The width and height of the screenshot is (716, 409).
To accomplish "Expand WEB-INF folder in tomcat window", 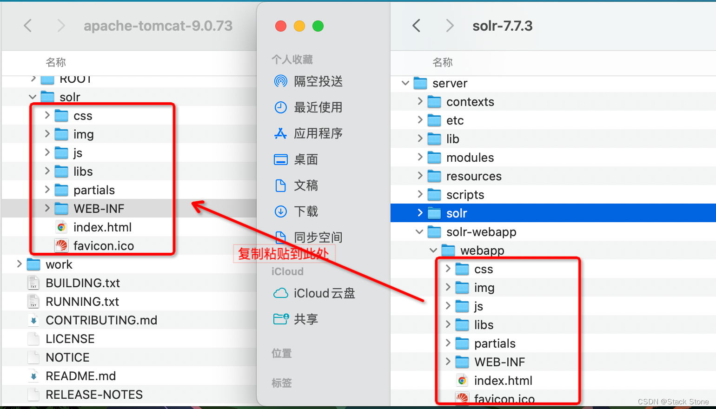I will (x=47, y=208).
